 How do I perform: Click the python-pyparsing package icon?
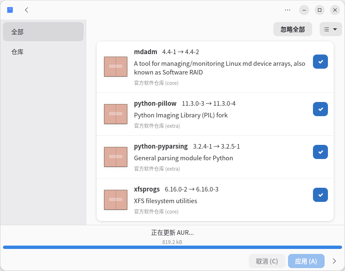[x=115, y=157]
